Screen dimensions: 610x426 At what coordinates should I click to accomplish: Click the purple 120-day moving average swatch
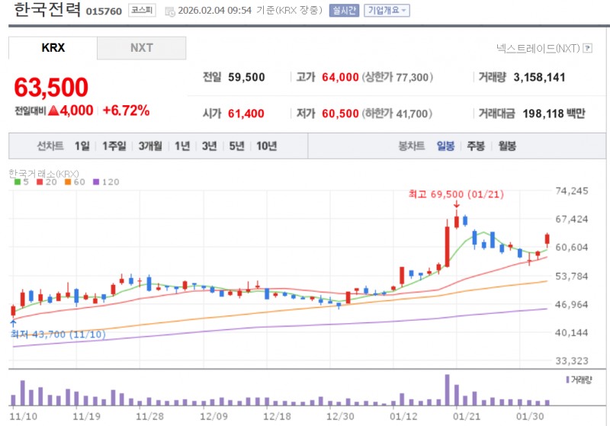pos(96,182)
